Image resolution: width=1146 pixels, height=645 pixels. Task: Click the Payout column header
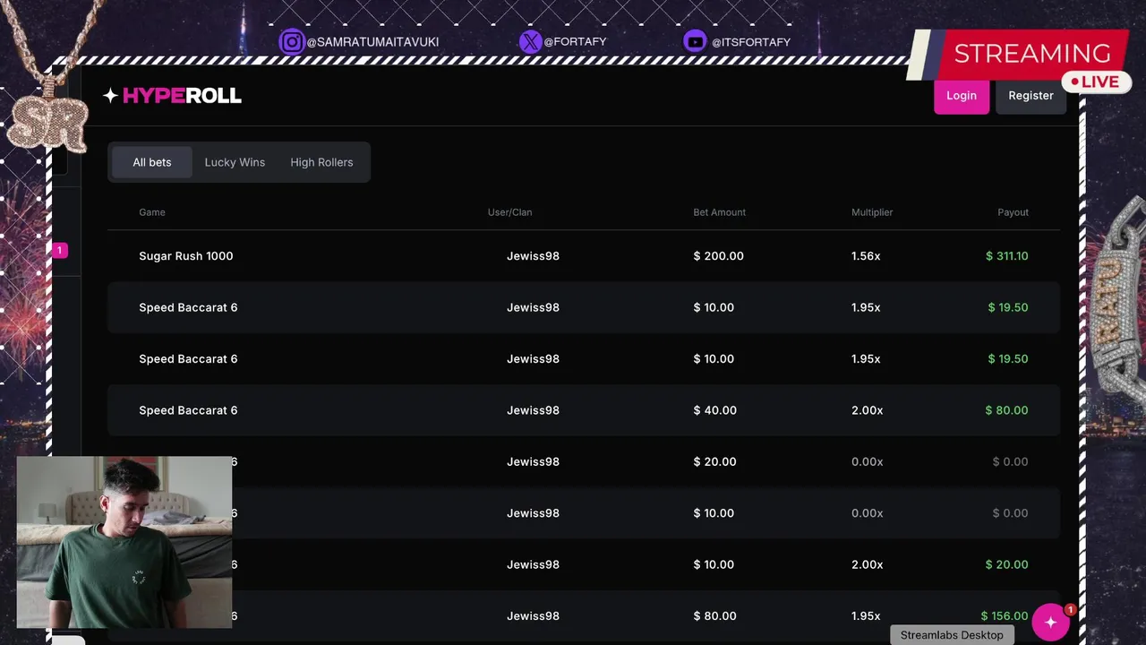1013,212
